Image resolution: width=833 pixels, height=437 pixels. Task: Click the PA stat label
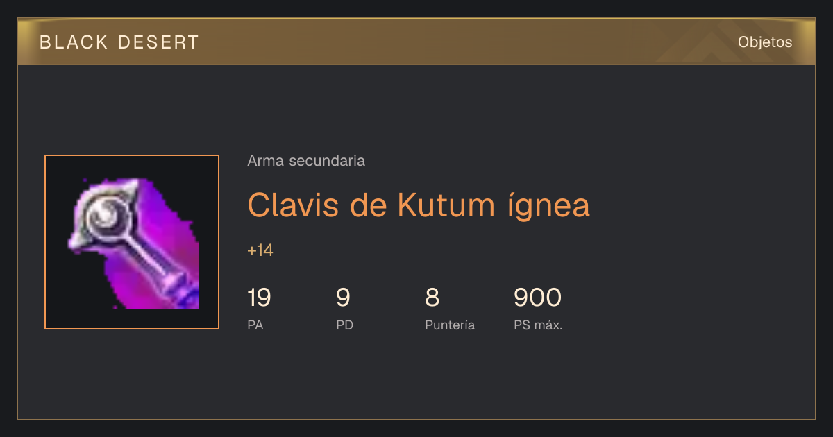point(255,325)
